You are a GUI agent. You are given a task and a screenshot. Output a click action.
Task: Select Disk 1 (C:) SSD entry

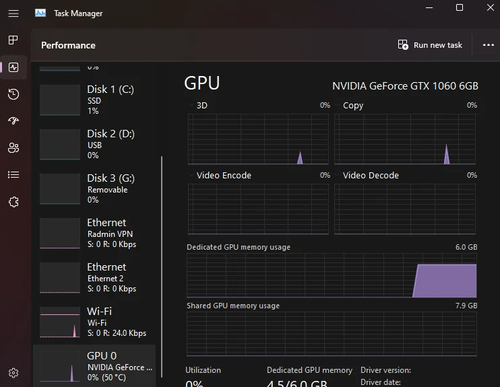[x=94, y=100]
